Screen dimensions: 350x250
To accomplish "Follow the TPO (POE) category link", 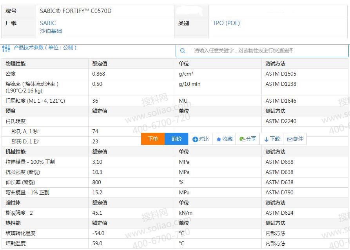I will coord(226,23).
